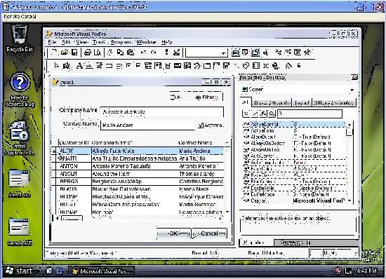Viewport: 386px width, 279px height.
Task: Click the Properties list vertical scrollbar thumb
Action: tap(349, 132)
